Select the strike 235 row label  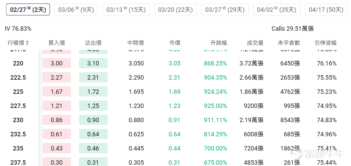[18, 148]
